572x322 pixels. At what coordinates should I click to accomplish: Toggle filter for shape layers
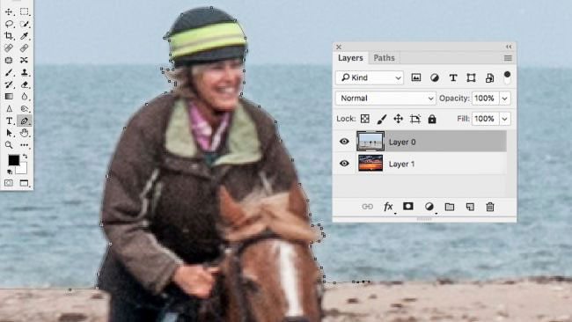[471, 77]
